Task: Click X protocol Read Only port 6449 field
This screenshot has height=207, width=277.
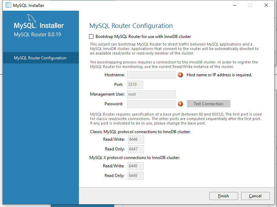Action: point(135,176)
